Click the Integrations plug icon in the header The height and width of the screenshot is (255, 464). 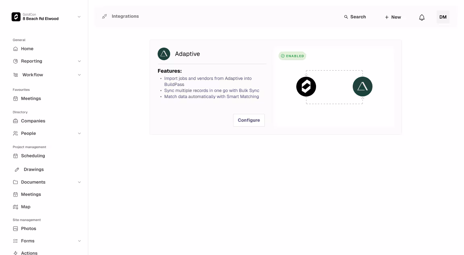pos(104,17)
